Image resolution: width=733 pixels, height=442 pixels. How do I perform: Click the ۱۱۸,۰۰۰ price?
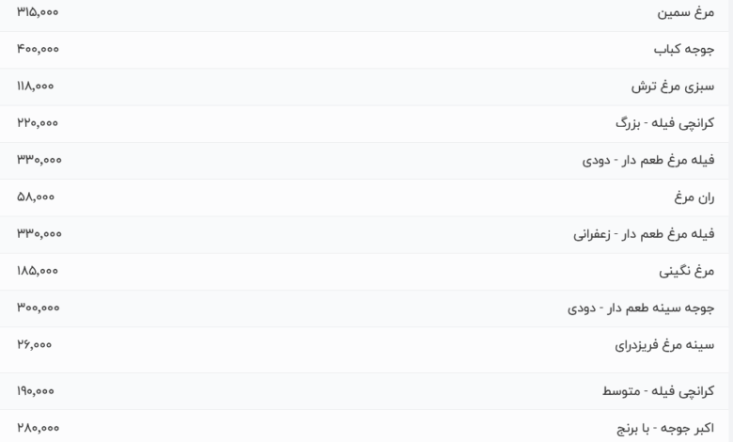point(36,87)
